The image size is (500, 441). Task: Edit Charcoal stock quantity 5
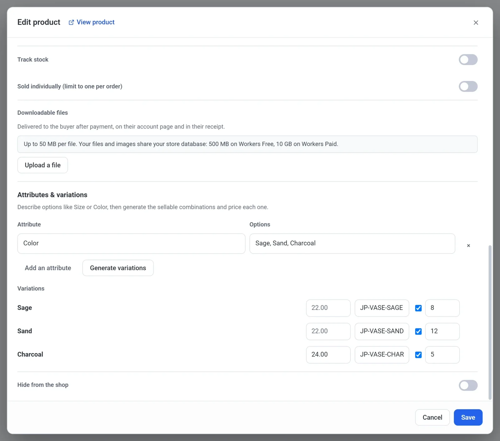coord(442,355)
